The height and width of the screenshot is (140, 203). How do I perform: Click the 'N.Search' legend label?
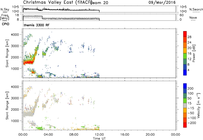click(x=196, y=9)
